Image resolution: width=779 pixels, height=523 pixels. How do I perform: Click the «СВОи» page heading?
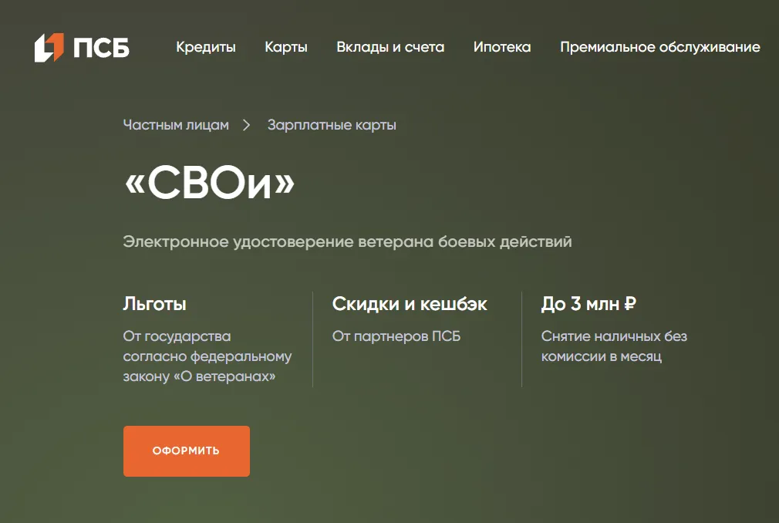click(x=209, y=184)
